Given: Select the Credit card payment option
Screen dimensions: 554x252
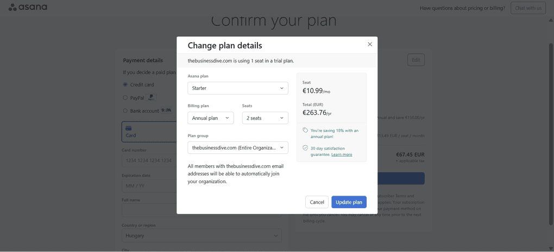Looking at the screenshot, I should 125,85.
